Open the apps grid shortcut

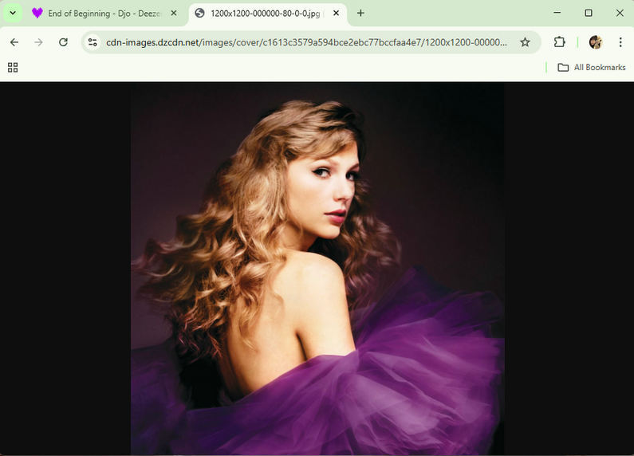click(13, 68)
